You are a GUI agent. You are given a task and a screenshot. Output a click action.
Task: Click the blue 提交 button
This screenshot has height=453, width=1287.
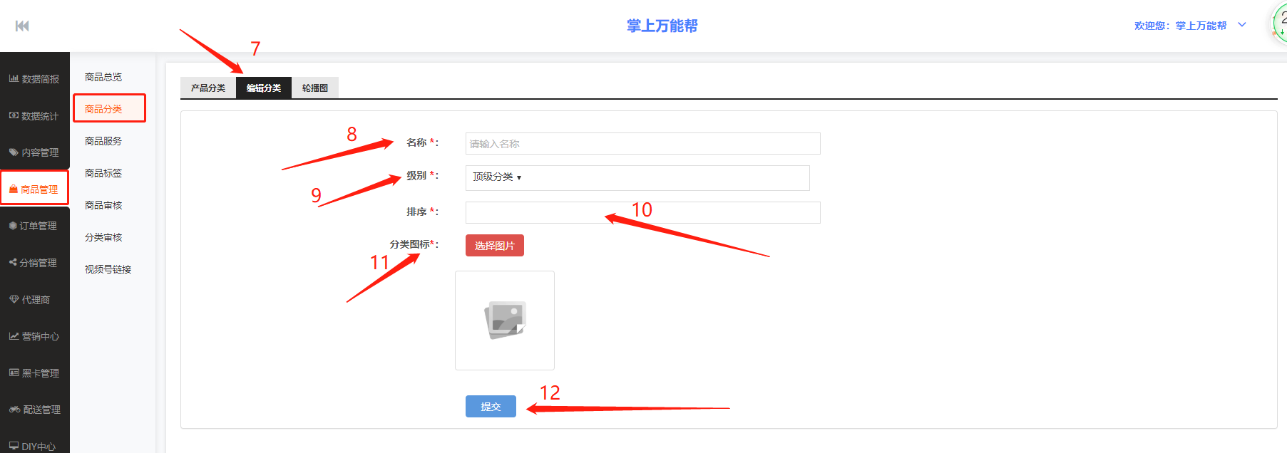(x=491, y=407)
